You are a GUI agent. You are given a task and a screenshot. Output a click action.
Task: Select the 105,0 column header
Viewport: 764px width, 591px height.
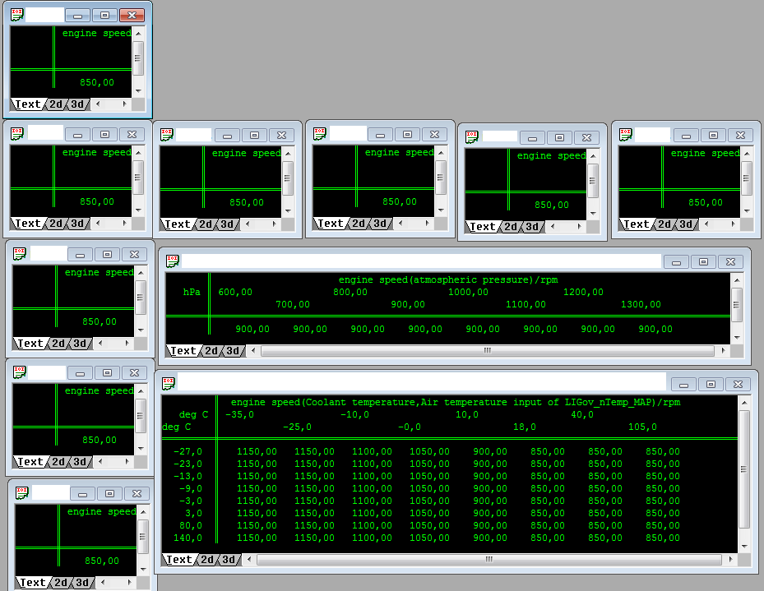click(x=642, y=427)
